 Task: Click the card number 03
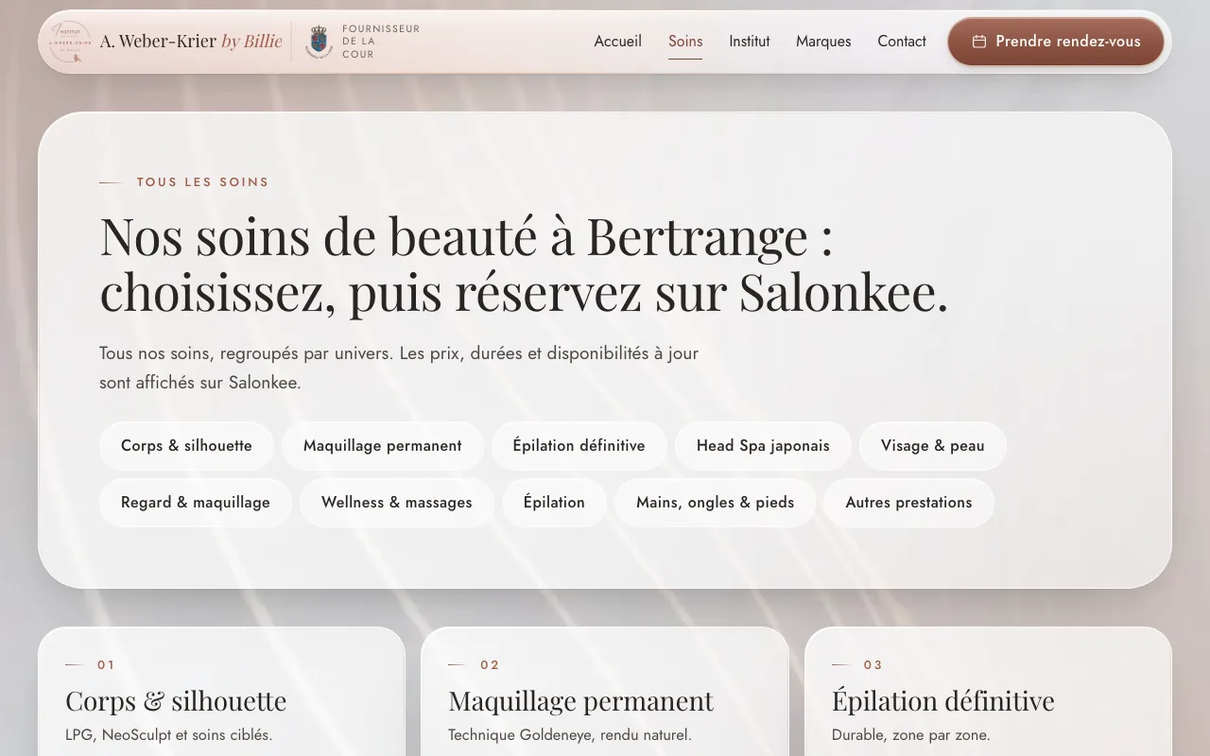pos(873,665)
